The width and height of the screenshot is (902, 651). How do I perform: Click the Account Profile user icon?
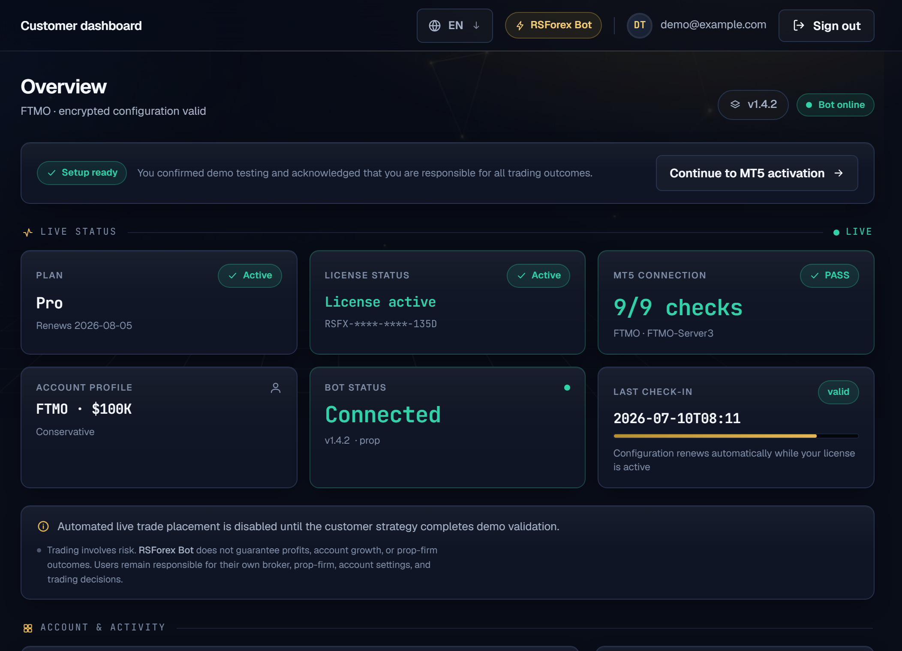276,388
